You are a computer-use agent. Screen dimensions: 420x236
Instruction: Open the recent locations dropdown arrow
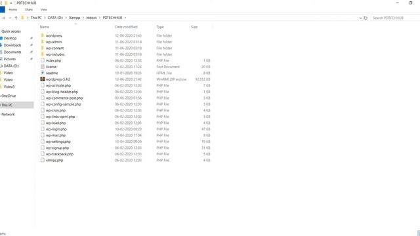coord(10,18)
